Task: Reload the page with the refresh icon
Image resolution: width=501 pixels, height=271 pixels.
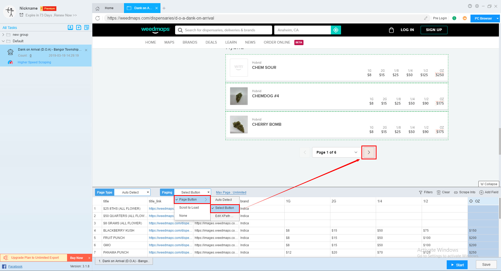Action: (x=98, y=18)
